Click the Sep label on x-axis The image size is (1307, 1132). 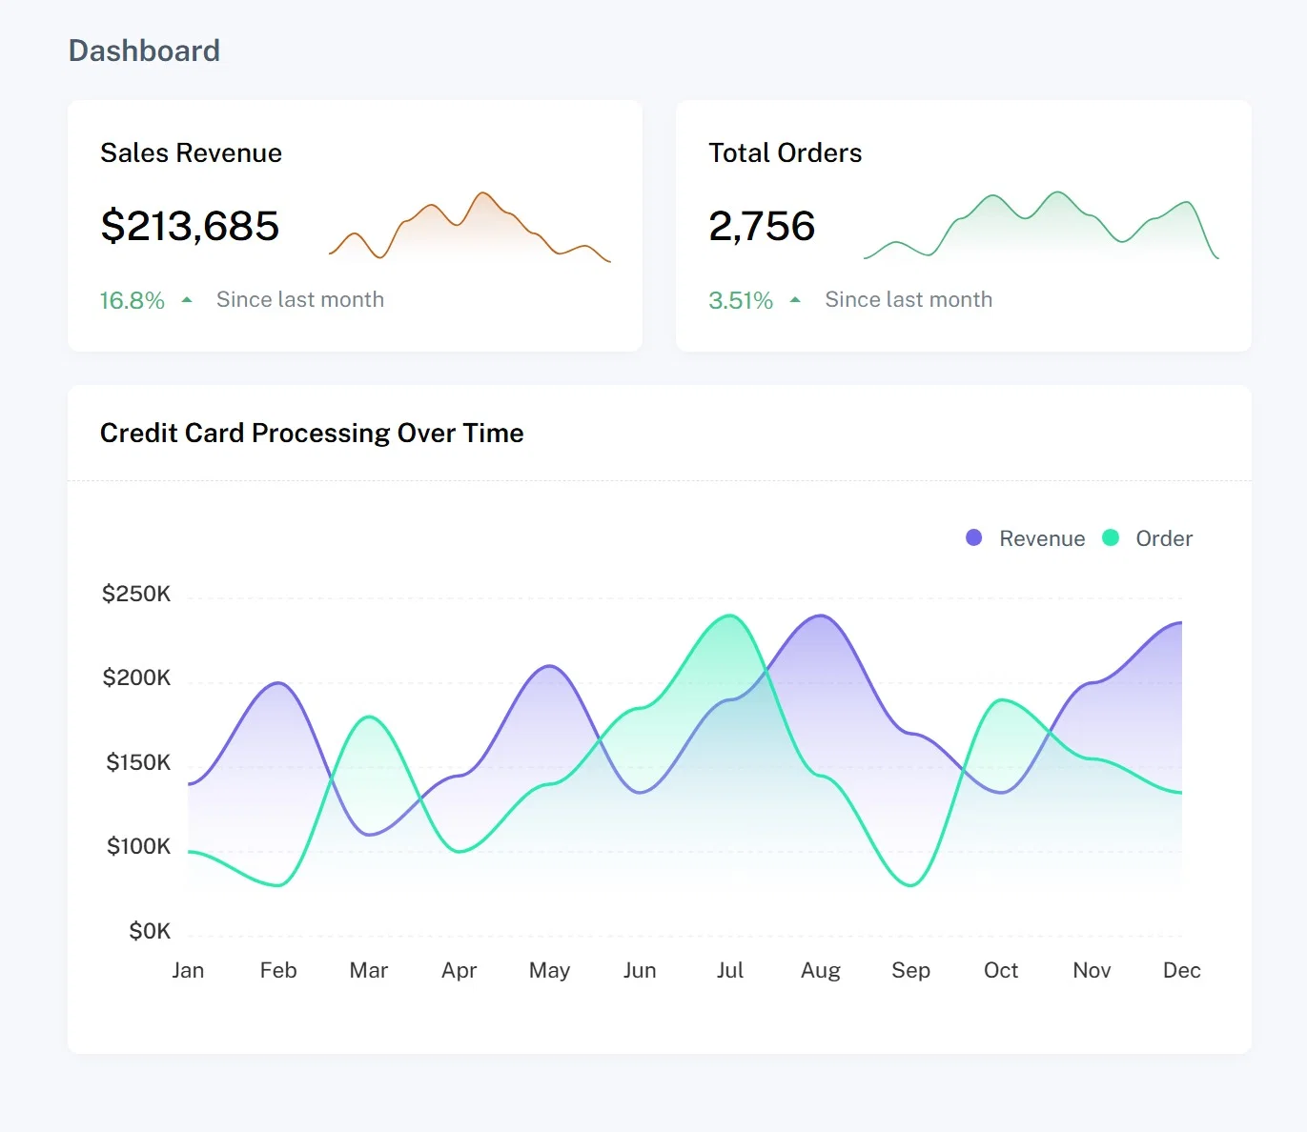point(910,970)
